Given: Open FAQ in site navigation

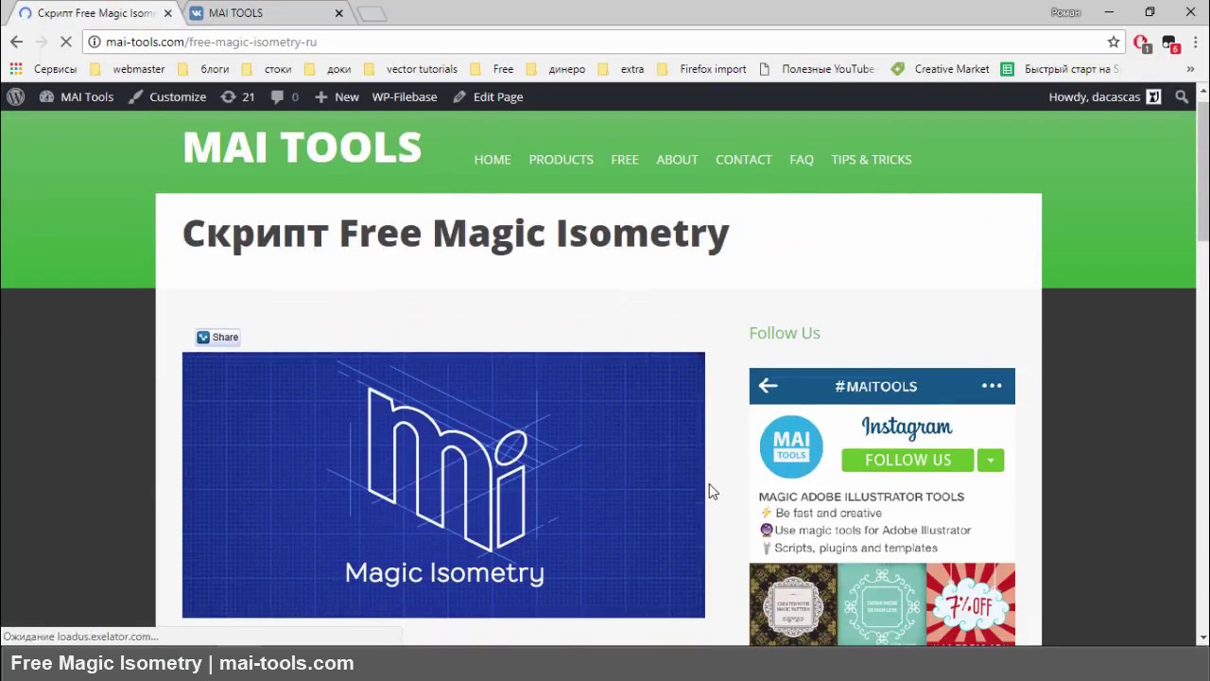Looking at the screenshot, I should point(802,160).
